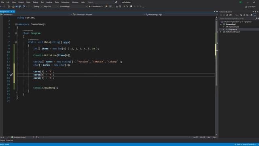259x146 pixels.
Task: Expand the HelloWorldProject node
Action: [221, 32]
